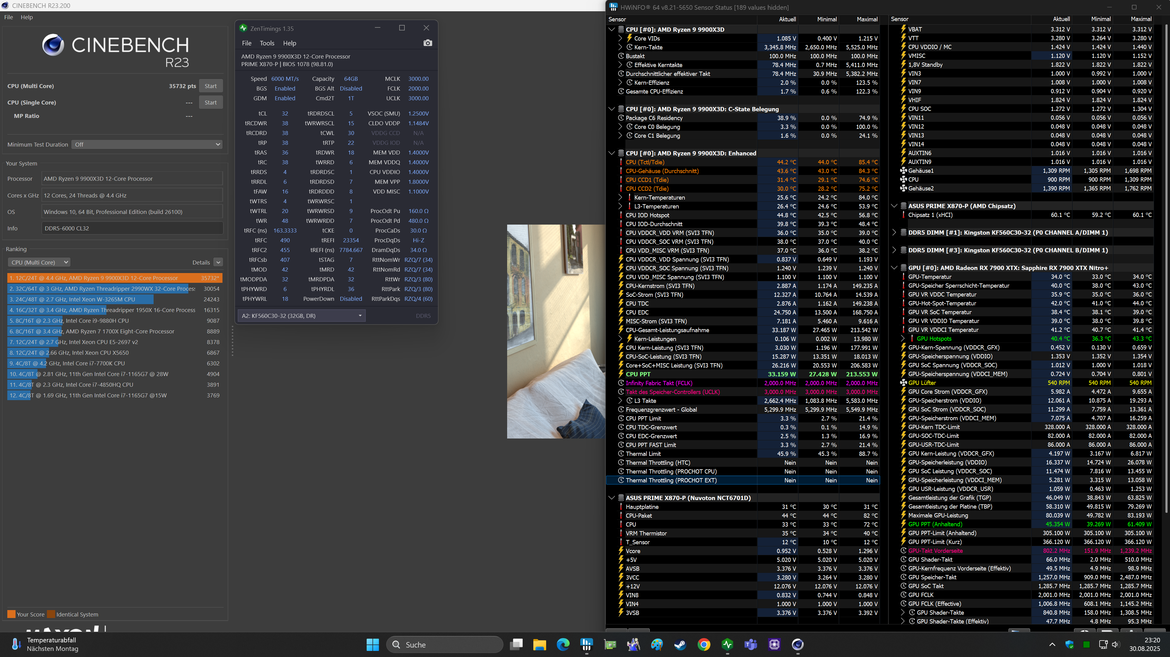Open the Minimum Test Duration dropdown
Viewport: 1170px width, 657px height.
tap(147, 144)
